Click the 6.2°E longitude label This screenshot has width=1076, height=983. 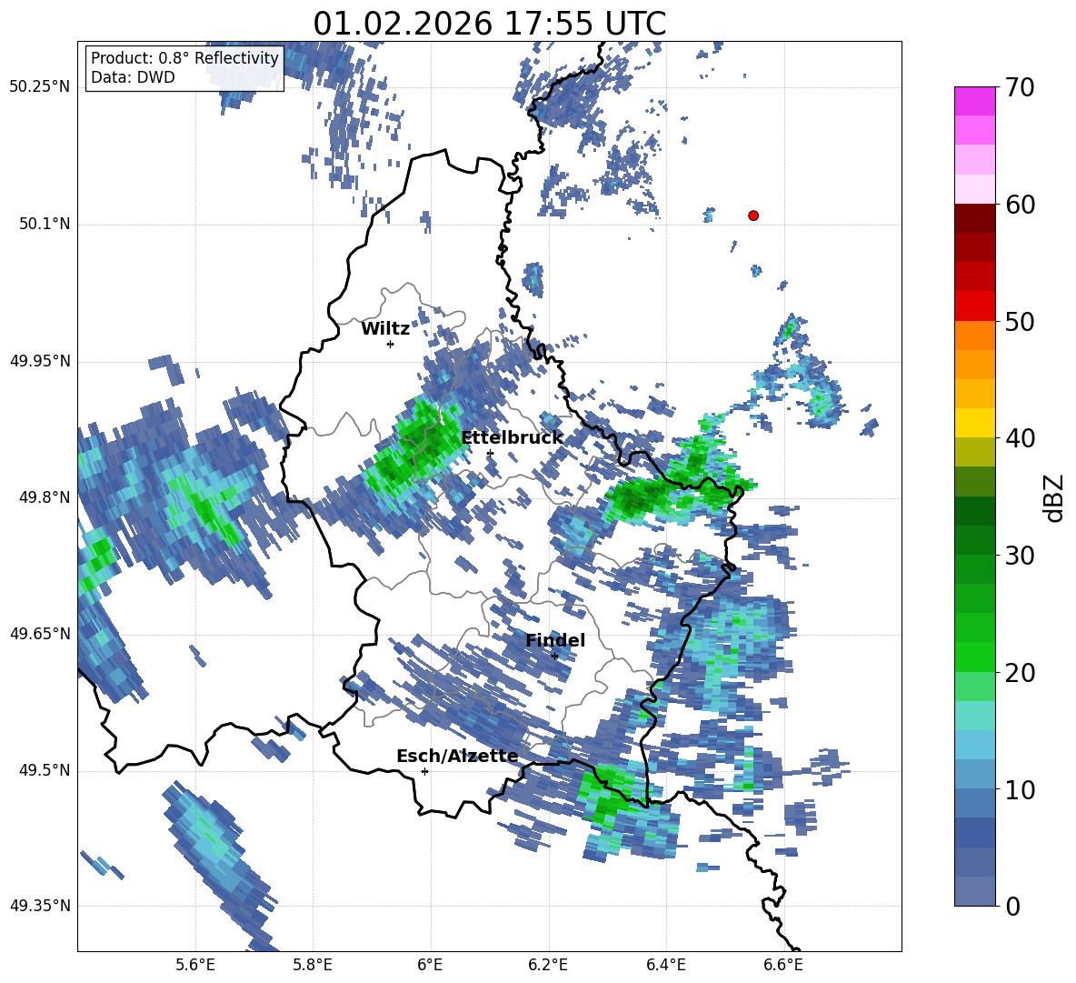pos(548,965)
